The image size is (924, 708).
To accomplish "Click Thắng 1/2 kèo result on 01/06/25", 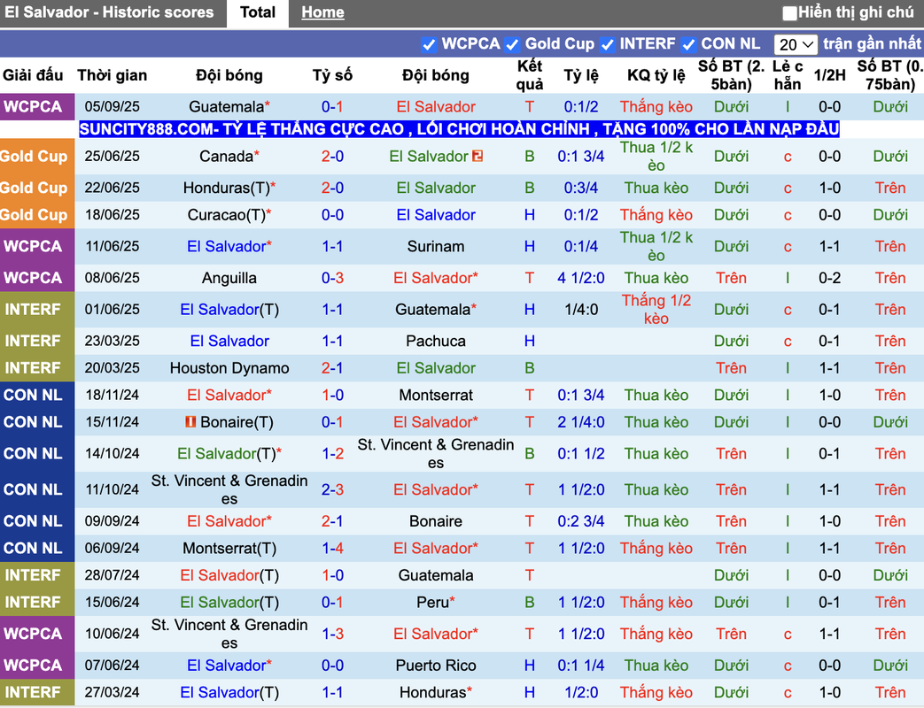I will (656, 310).
